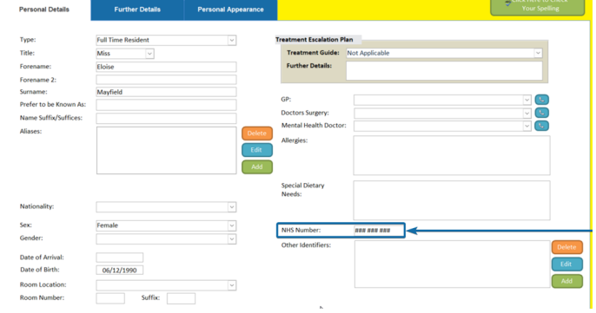Click the Date of Arrival field
The height and width of the screenshot is (313, 596).
119,258
